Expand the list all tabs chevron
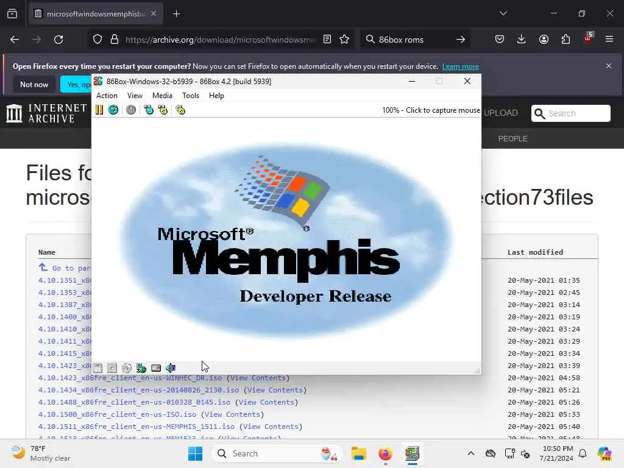624x468 pixels. (x=503, y=13)
